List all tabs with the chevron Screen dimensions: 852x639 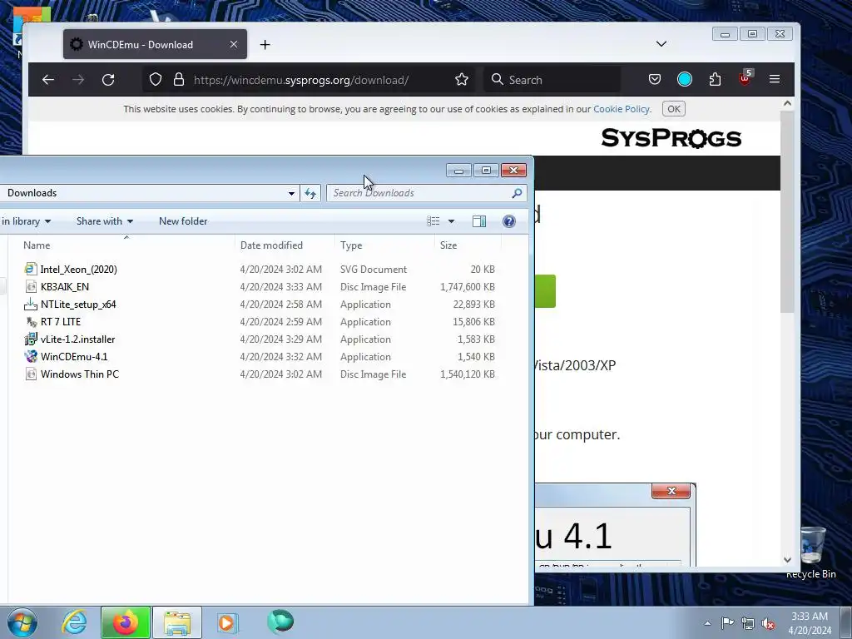click(x=661, y=44)
